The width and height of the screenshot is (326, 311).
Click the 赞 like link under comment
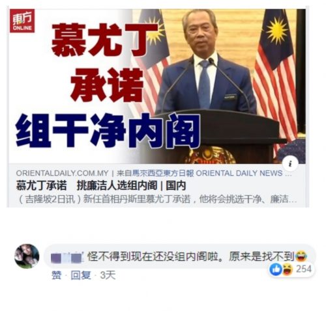(57, 275)
